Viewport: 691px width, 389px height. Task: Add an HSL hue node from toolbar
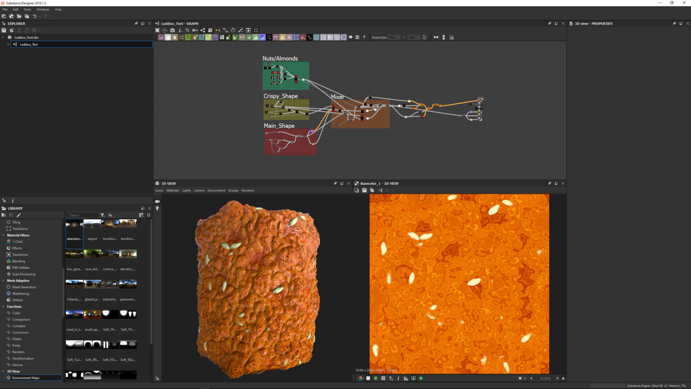coord(249,37)
